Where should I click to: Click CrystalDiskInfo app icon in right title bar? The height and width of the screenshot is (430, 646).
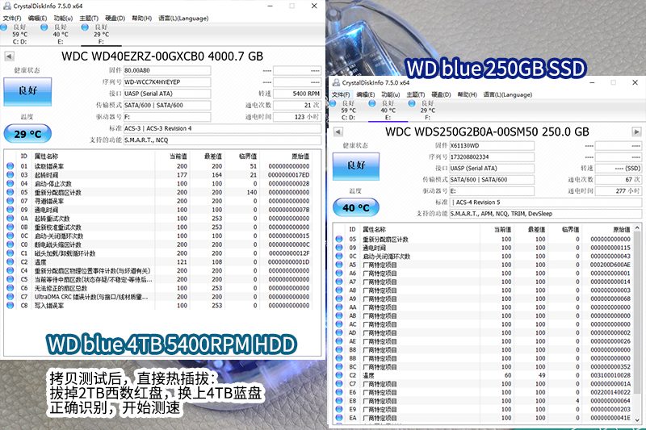click(336, 82)
